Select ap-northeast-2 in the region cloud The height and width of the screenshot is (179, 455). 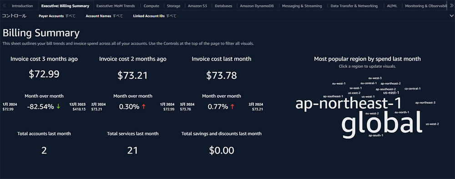pyautogui.click(x=390, y=83)
